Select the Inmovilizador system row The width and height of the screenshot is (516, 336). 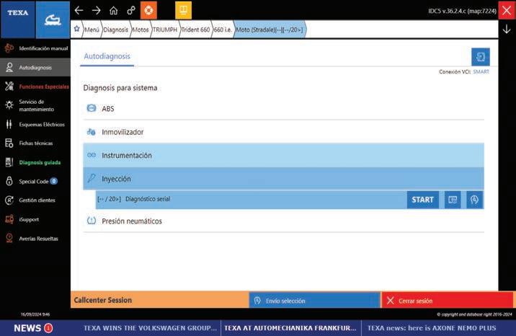coord(283,132)
